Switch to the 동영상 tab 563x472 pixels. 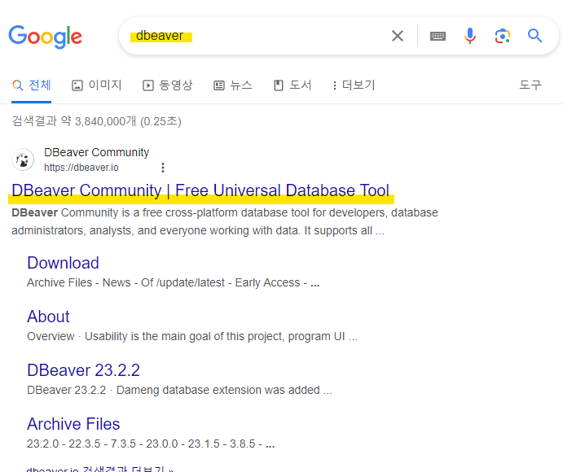167,85
